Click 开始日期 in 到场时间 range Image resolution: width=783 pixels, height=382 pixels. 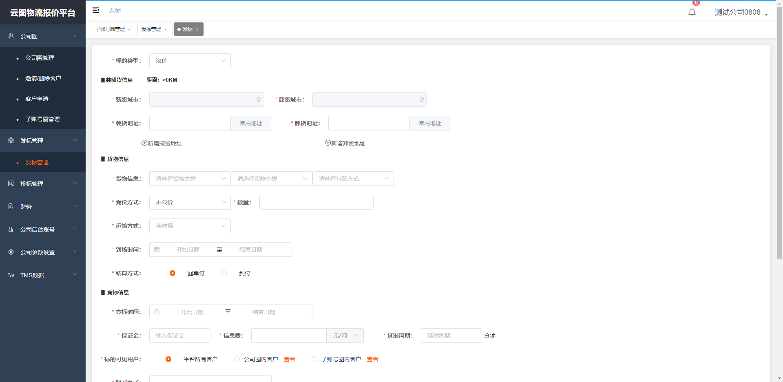click(188, 250)
